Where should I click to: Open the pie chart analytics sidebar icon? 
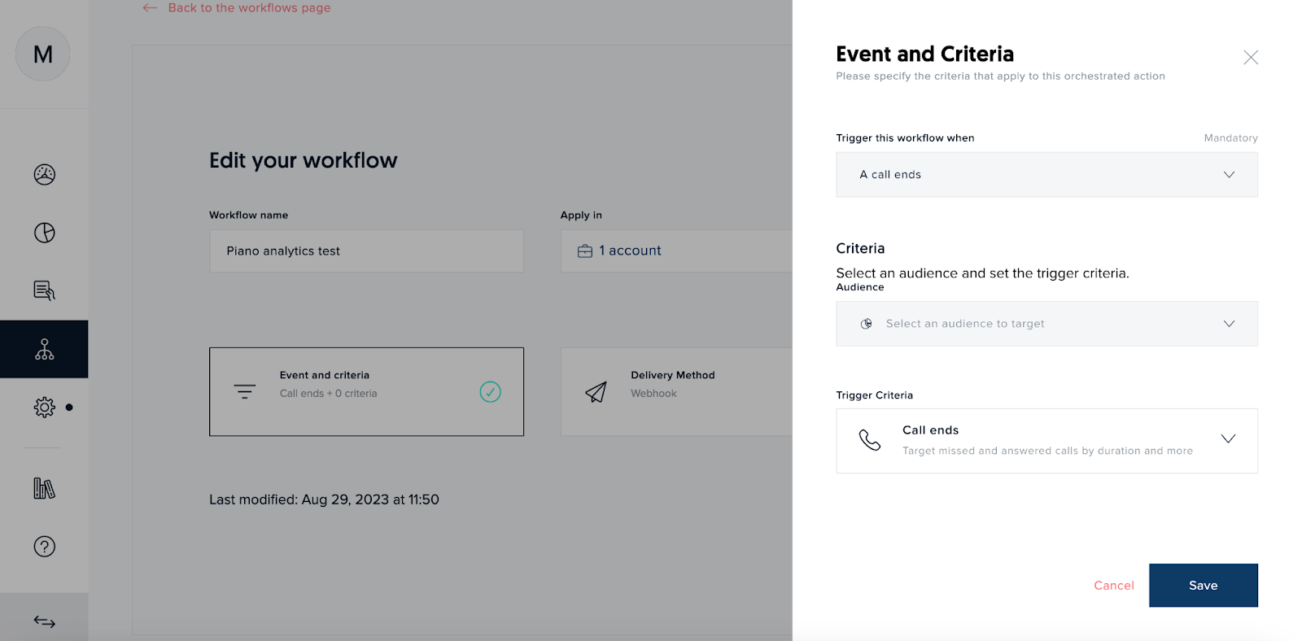(x=44, y=233)
